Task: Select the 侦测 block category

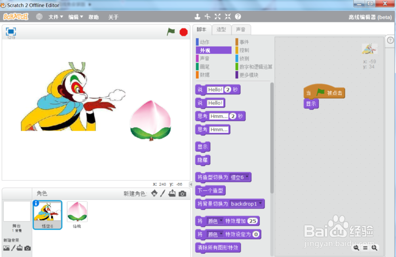Action: tap(254, 59)
